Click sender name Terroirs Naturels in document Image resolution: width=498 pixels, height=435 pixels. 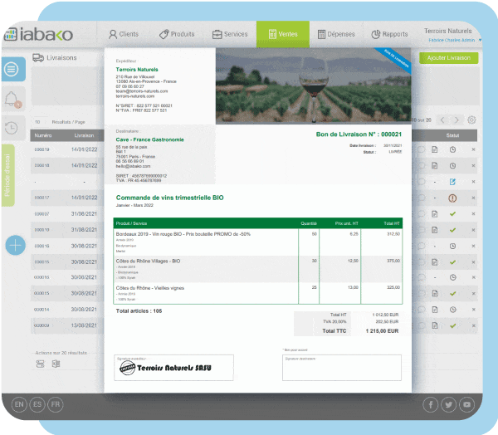tap(137, 69)
